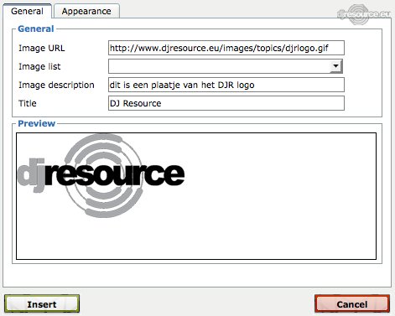Select the General tab
The image size is (395, 316).
coord(27,11)
